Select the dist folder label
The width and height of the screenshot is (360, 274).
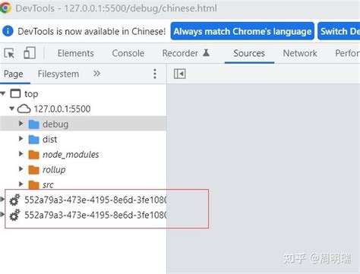pos(49,140)
